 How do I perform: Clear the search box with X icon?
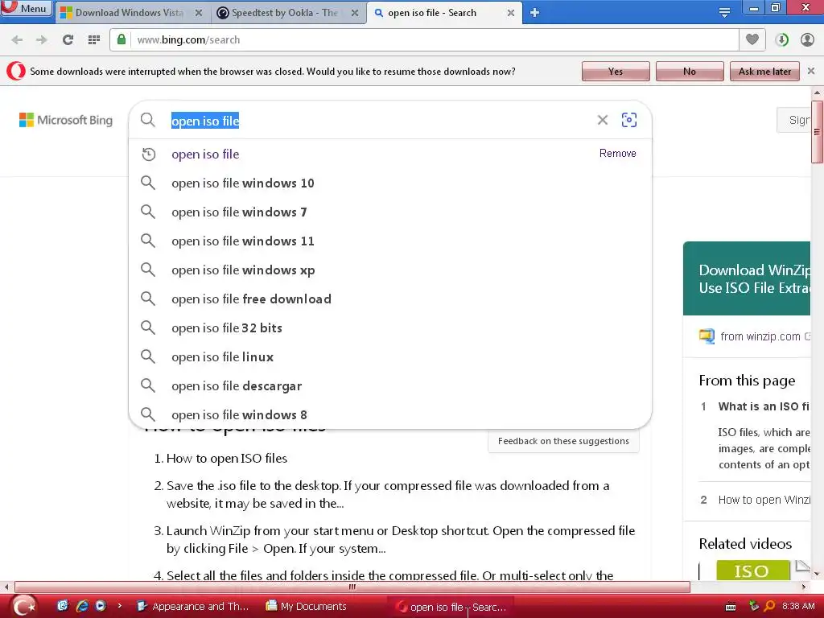pyautogui.click(x=602, y=121)
